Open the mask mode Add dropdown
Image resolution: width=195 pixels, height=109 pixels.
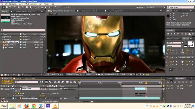click(x=45, y=93)
